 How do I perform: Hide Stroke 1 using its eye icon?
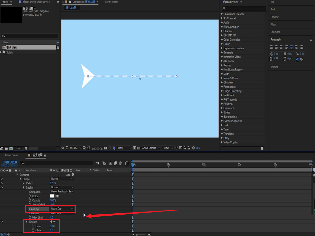[2, 188]
